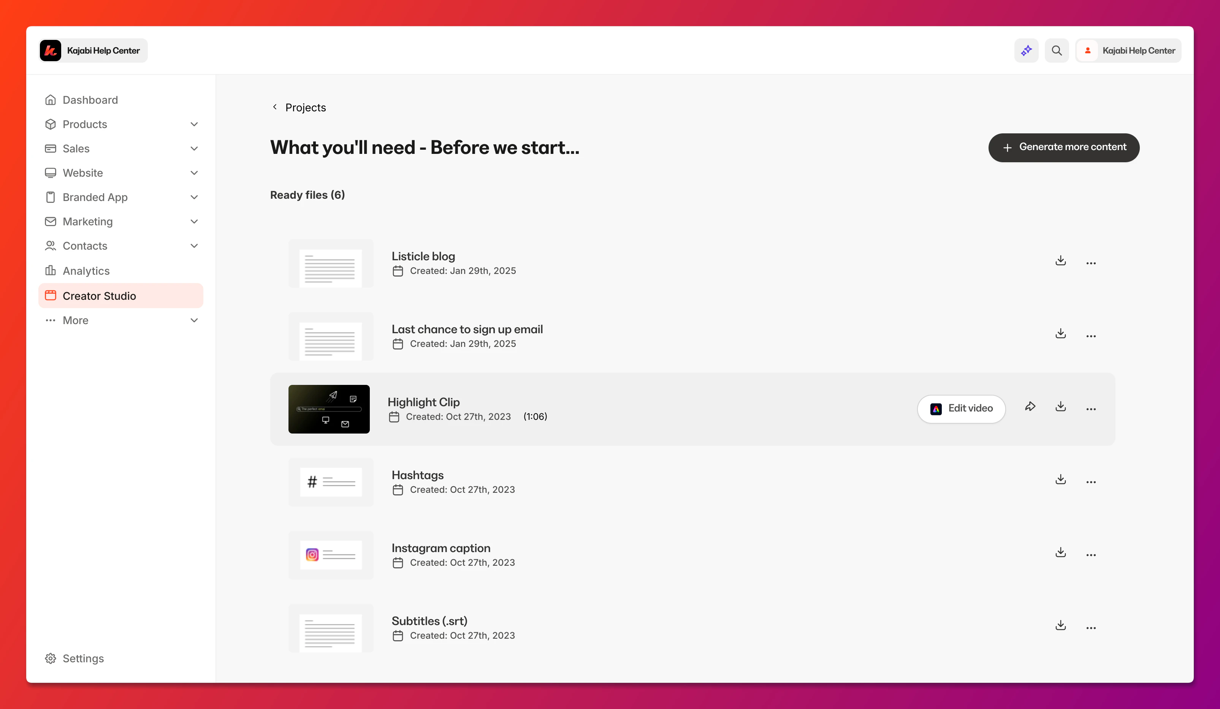
Task: Open the Analytics section in the sidebar
Action: coord(86,271)
